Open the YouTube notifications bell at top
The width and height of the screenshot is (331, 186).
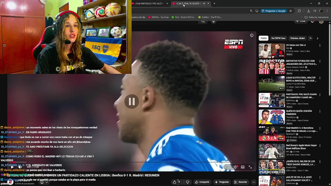click(x=313, y=21)
